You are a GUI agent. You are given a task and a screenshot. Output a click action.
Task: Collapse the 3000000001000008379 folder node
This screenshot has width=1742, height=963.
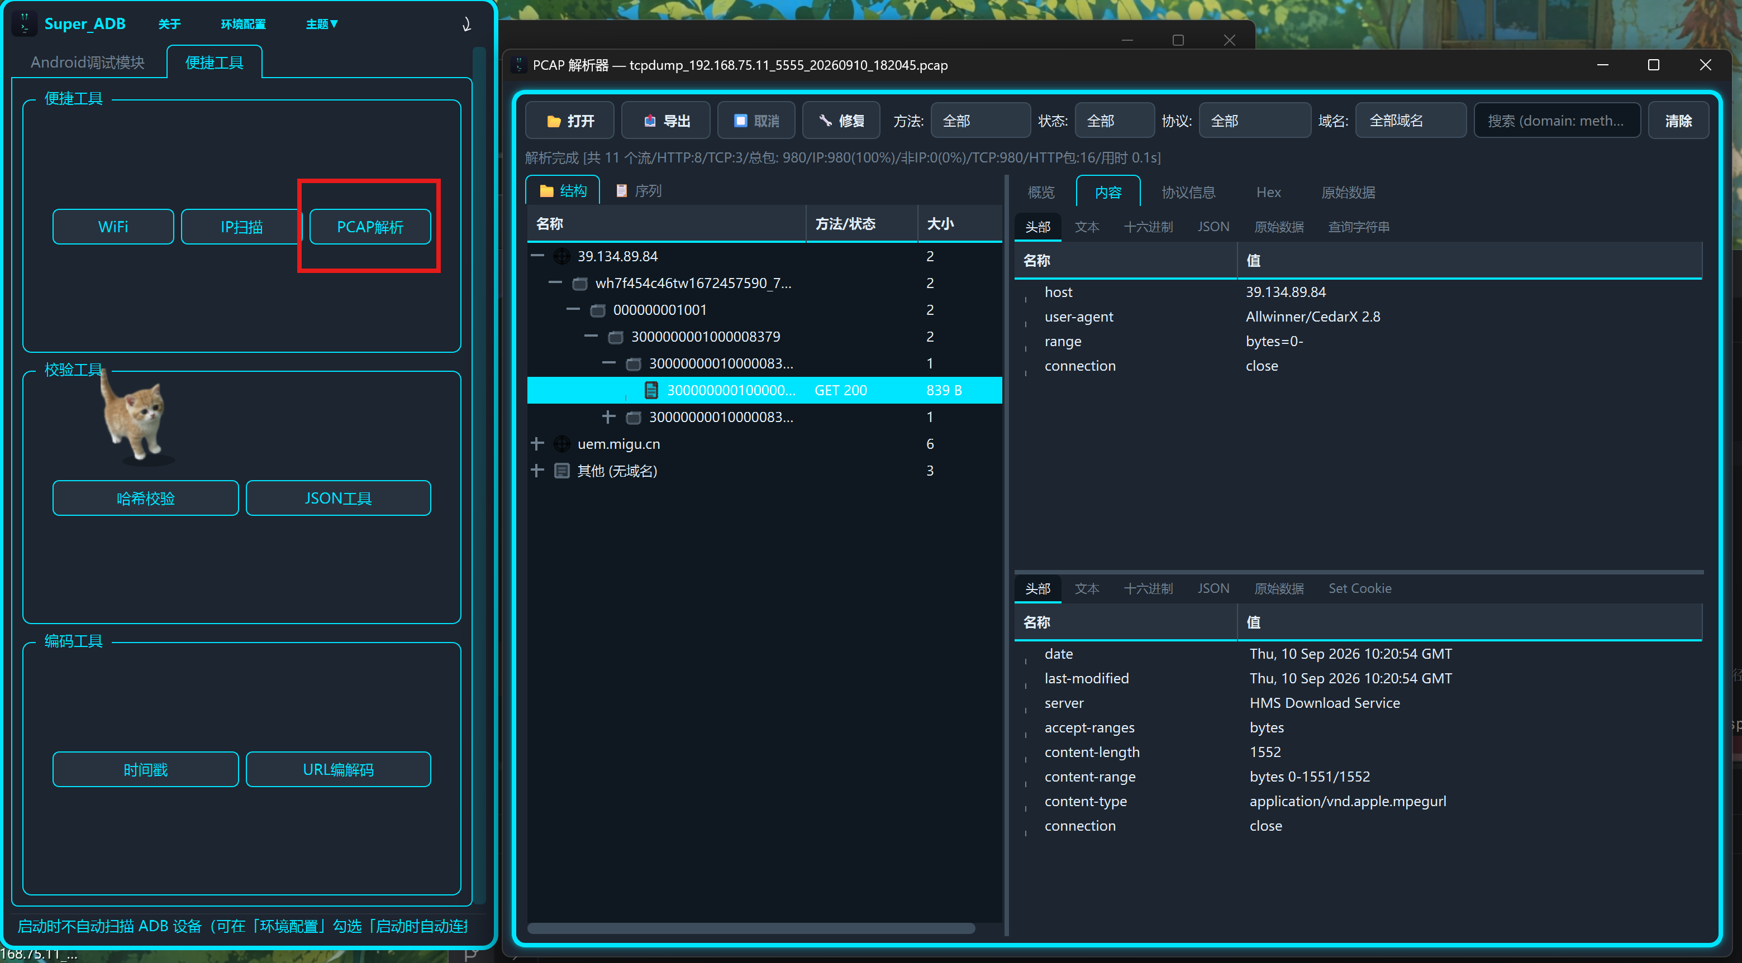pos(591,336)
